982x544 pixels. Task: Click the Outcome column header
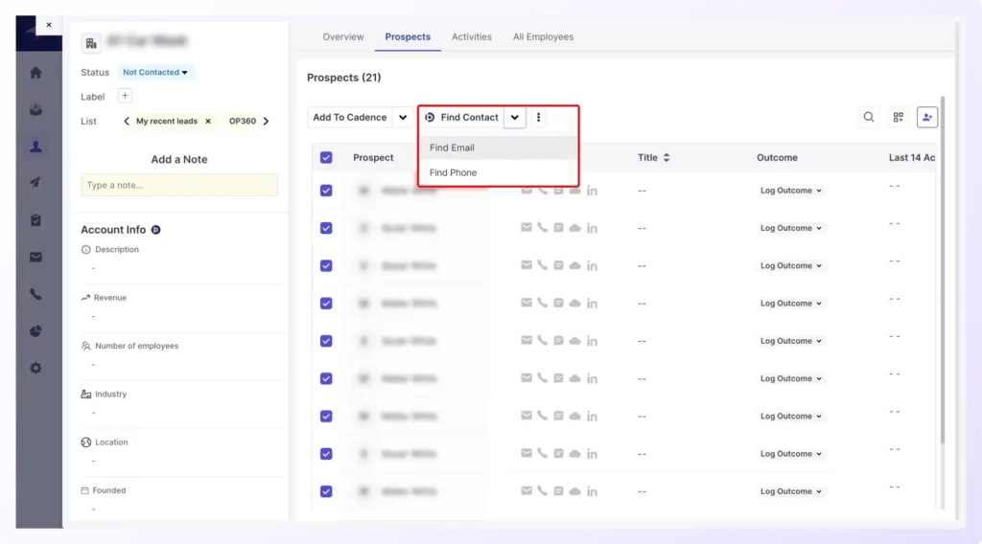tap(777, 158)
